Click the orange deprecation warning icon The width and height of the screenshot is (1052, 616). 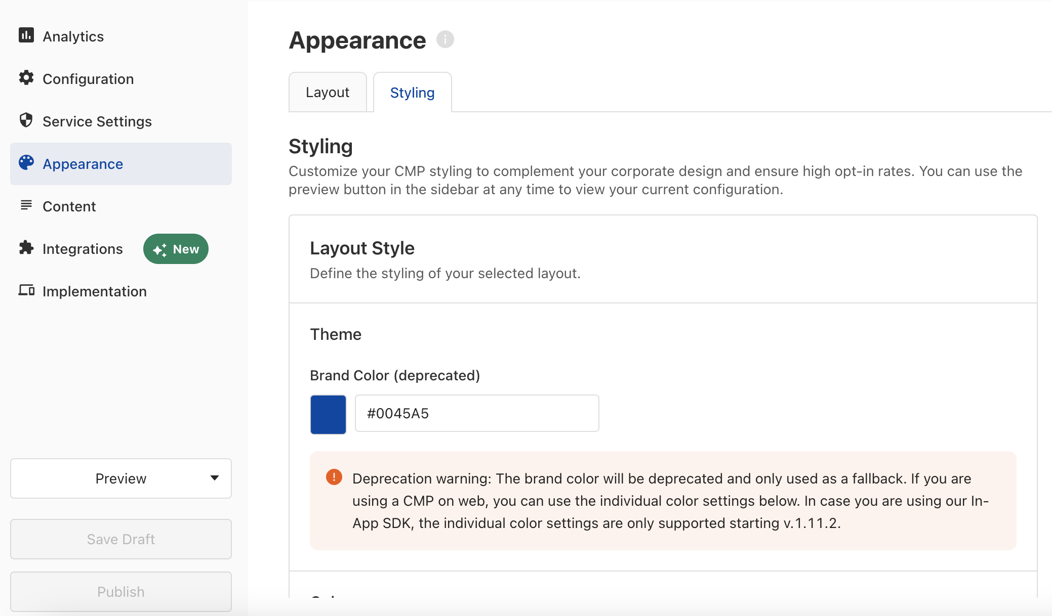pyautogui.click(x=334, y=477)
